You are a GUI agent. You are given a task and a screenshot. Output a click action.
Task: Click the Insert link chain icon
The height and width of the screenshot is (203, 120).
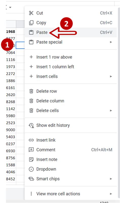coord(31,140)
